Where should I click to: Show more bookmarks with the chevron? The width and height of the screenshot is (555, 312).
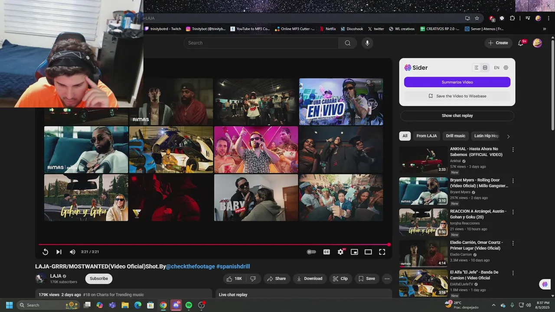pos(545,29)
